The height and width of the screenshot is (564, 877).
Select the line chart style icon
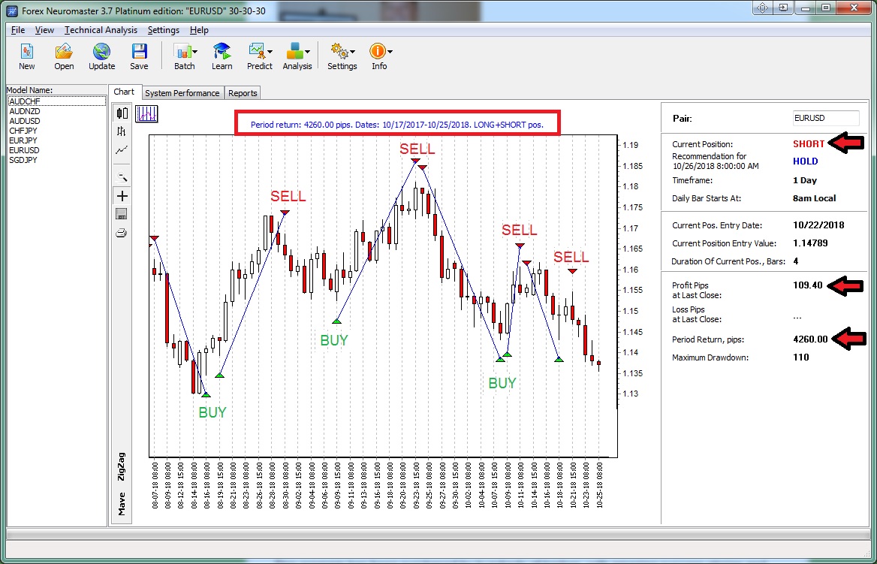point(122,149)
